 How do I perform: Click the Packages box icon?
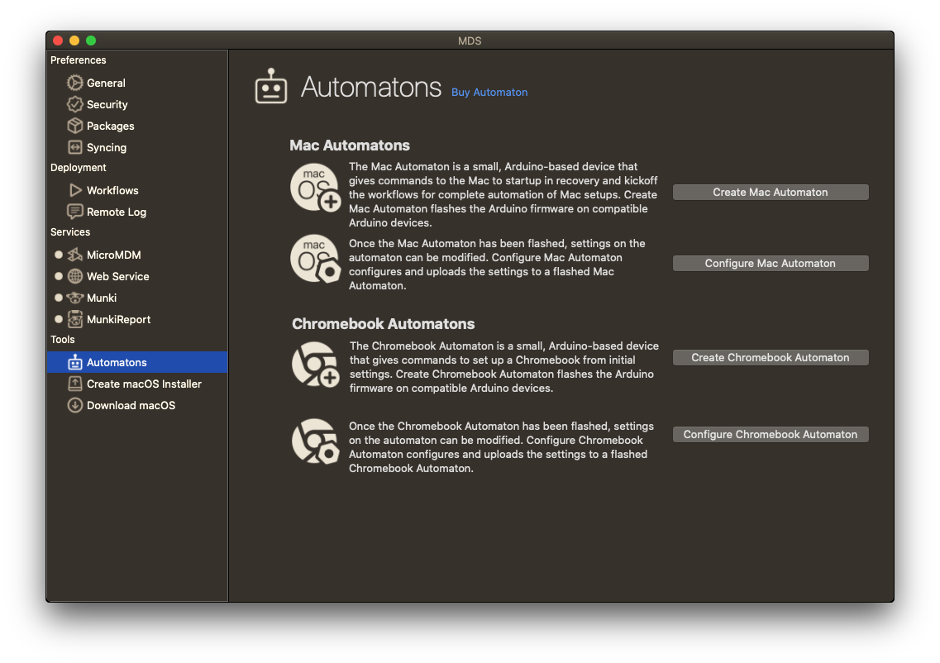[x=75, y=126]
